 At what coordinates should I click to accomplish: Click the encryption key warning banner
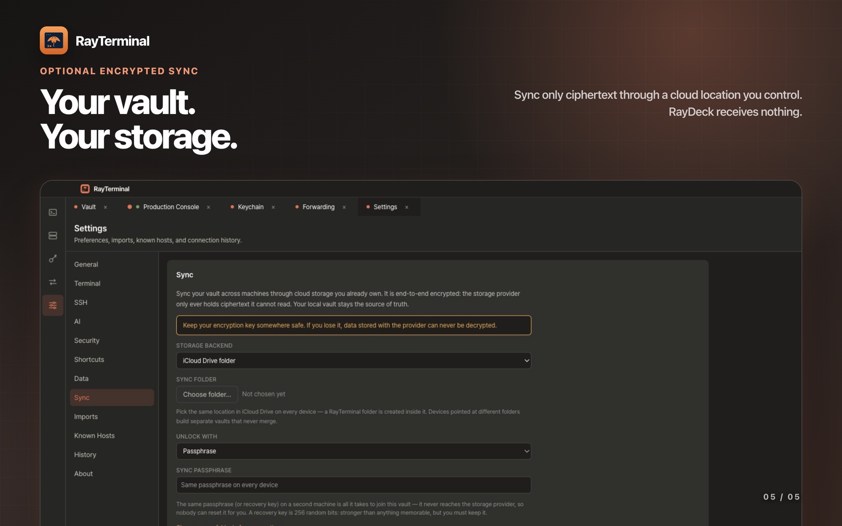pyautogui.click(x=353, y=325)
